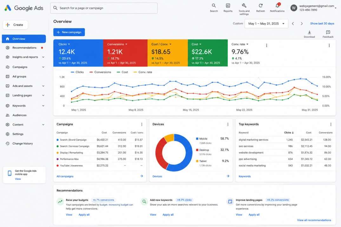341x227 pixels.
Task: Apply all for Improve landing pages
Action: pos(254,215)
